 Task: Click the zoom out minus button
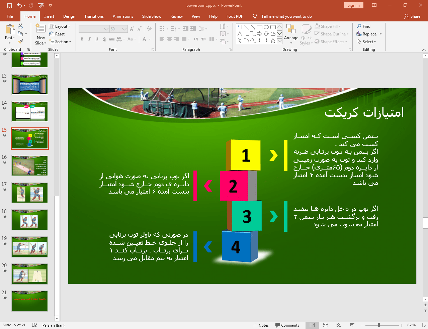[x=362, y=325]
